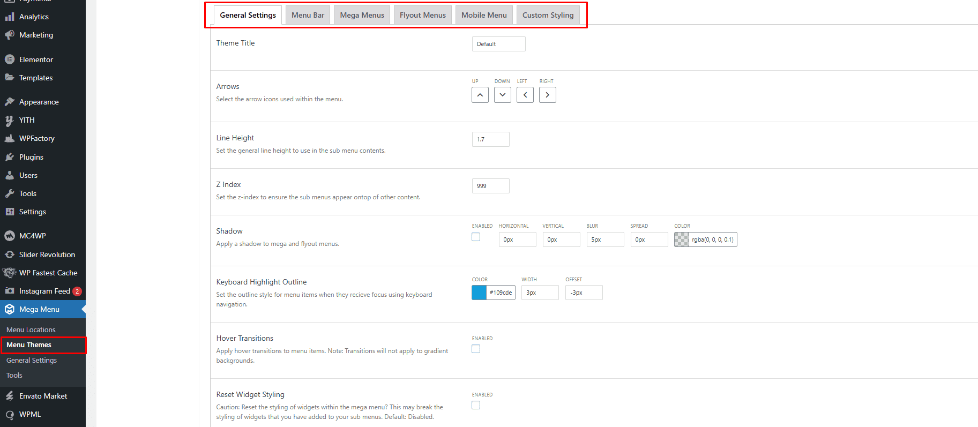The height and width of the screenshot is (427, 978).
Task: Open the Up arrow icon selector
Action: point(480,95)
